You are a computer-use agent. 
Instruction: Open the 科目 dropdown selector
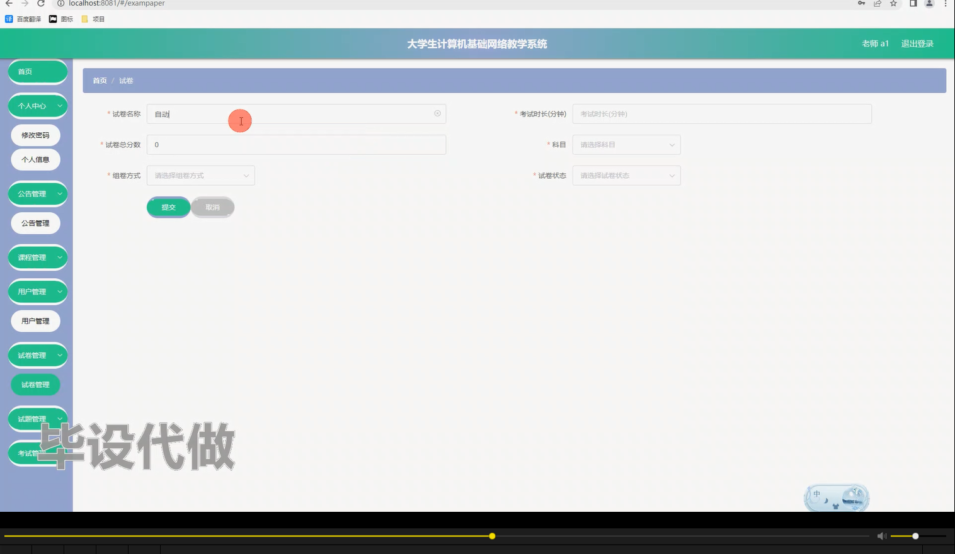point(626,144)
